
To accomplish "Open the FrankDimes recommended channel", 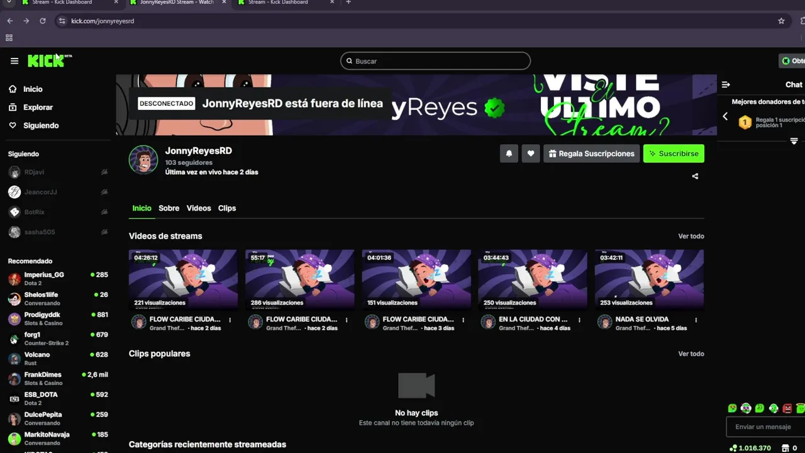I will (x=58, y=379).
